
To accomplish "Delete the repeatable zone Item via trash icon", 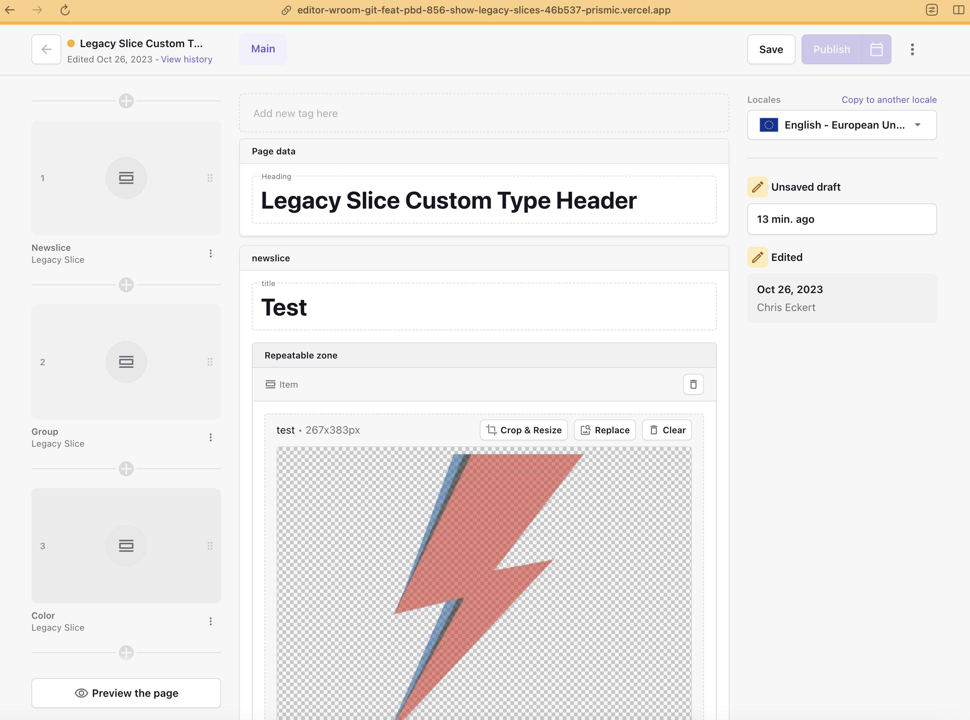I will (693, 384).
